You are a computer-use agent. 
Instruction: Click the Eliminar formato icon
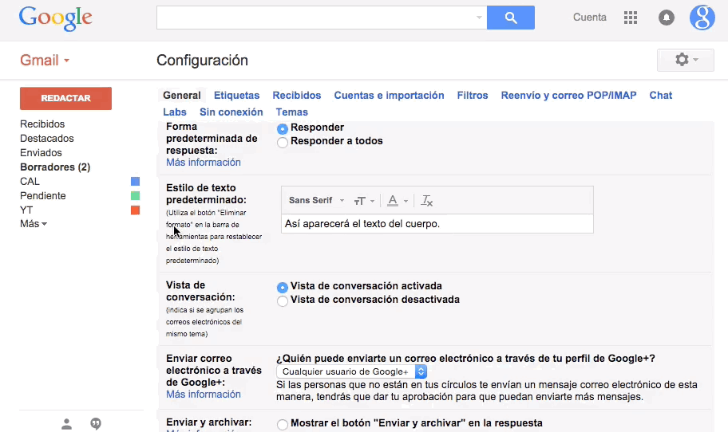pos(426,201)
